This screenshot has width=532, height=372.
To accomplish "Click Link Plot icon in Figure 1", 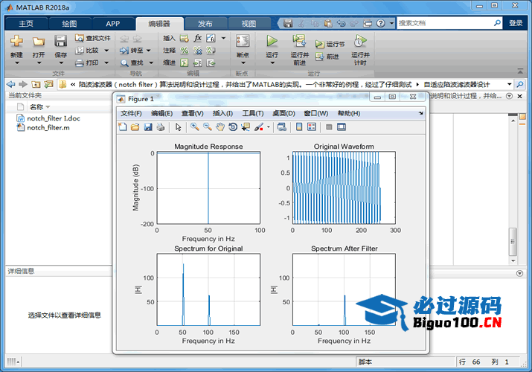I will (281, 127).
